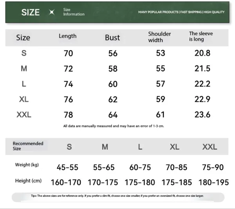Select the 'Length' column header
The height and width of the screenshot is (209, 235).
pyautogui.click(x=67, y=36)
